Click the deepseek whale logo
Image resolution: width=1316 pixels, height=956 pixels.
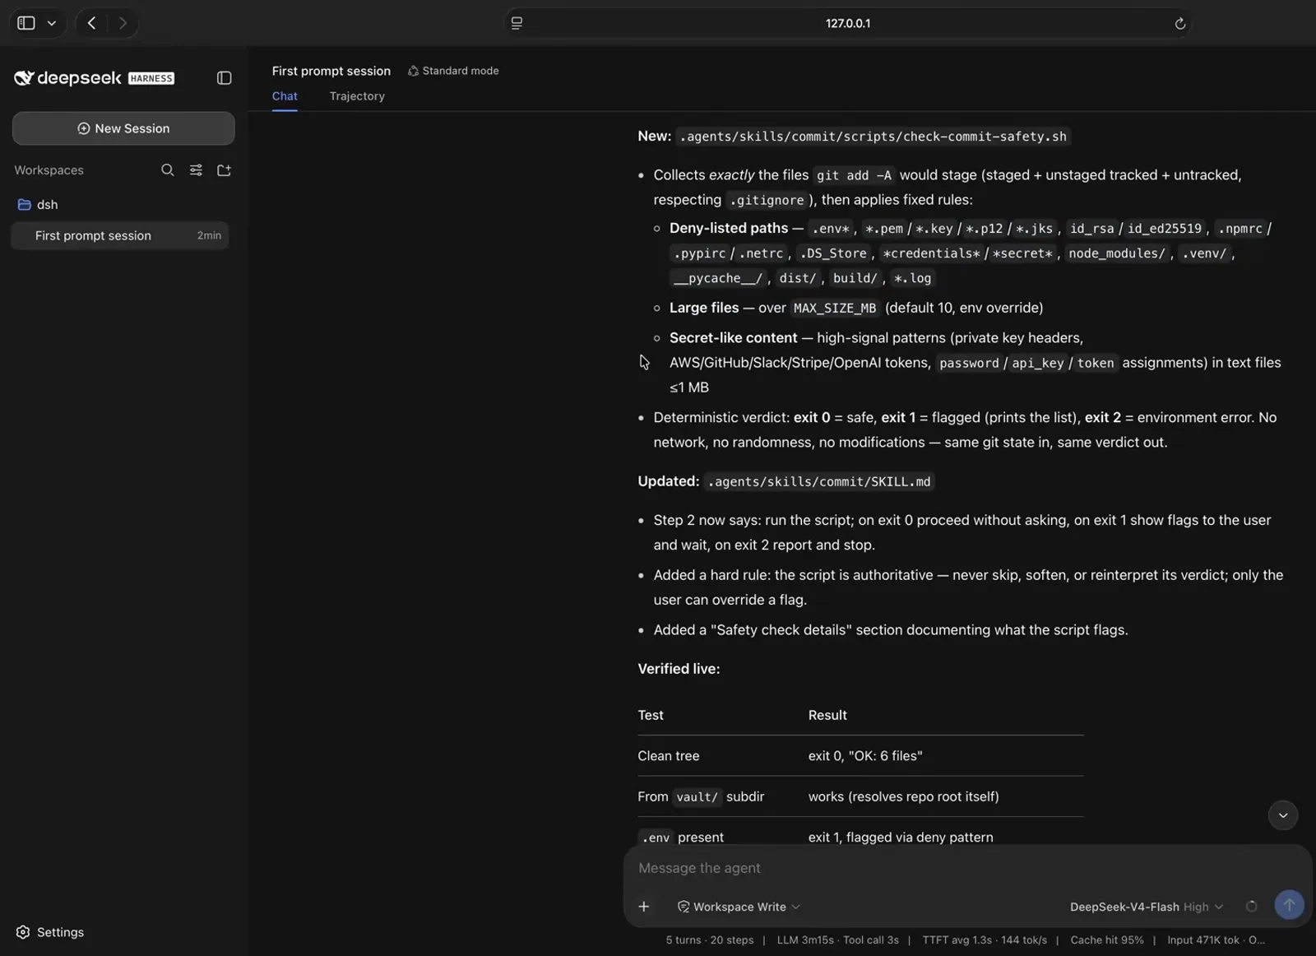pos(24,78)
